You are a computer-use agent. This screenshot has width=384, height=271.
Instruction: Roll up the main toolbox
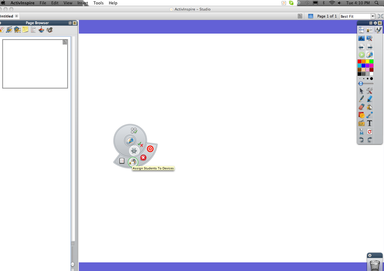[x=375, y=23]
